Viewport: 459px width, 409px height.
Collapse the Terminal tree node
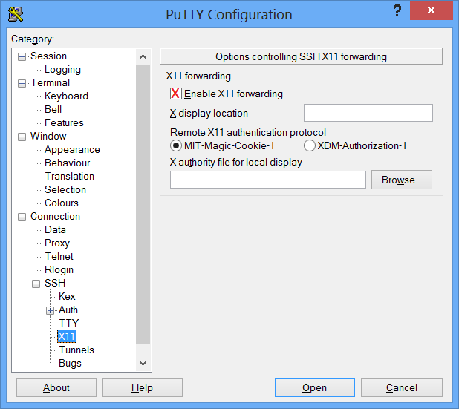pos(22,83)
